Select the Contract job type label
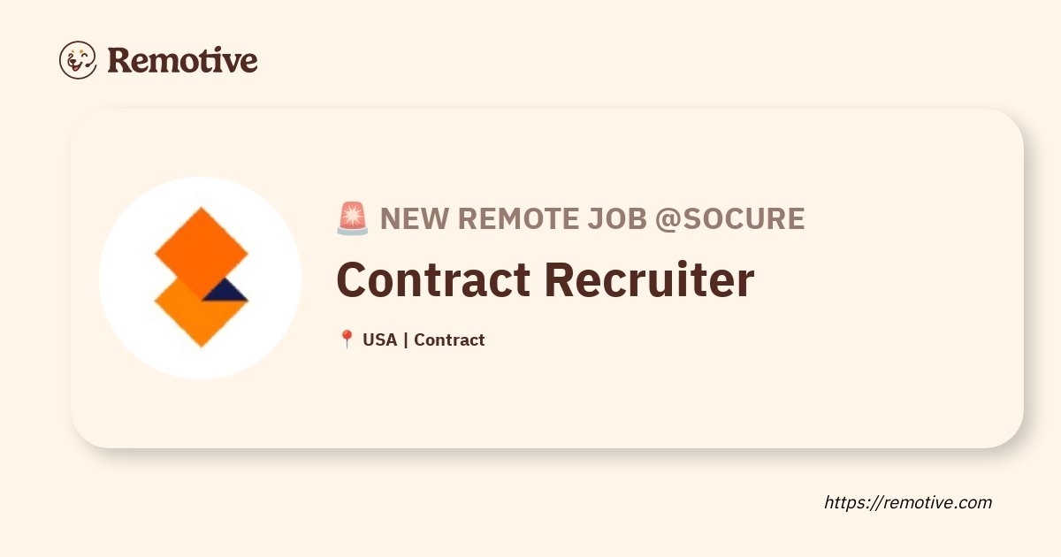Screen dimensions: 1061x557 click(449, 340)
